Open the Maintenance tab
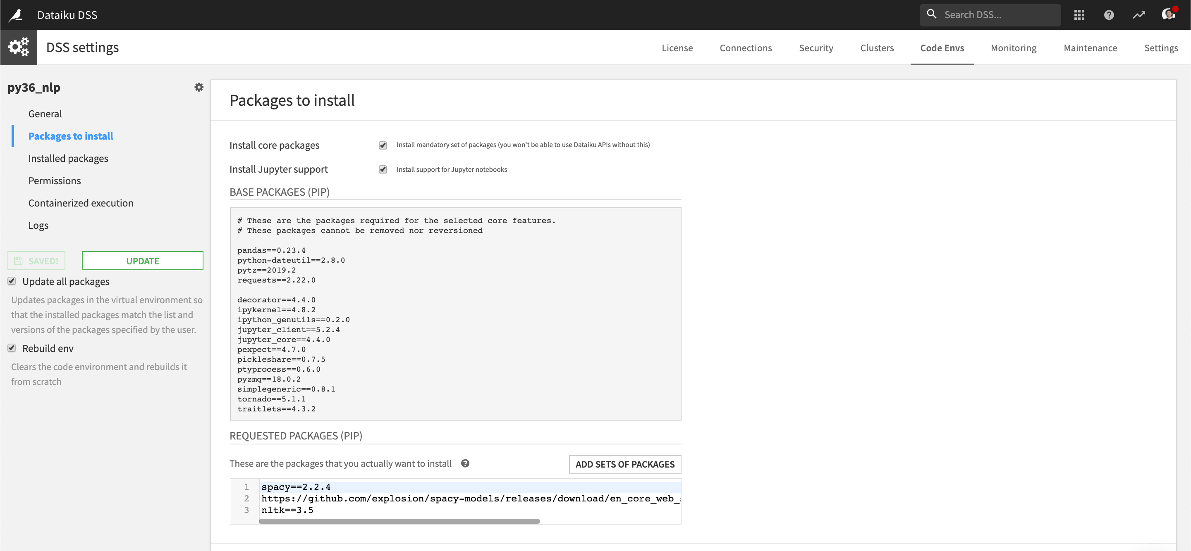The width and height of the screenshot is (1191, 551). click(1090, 48)
